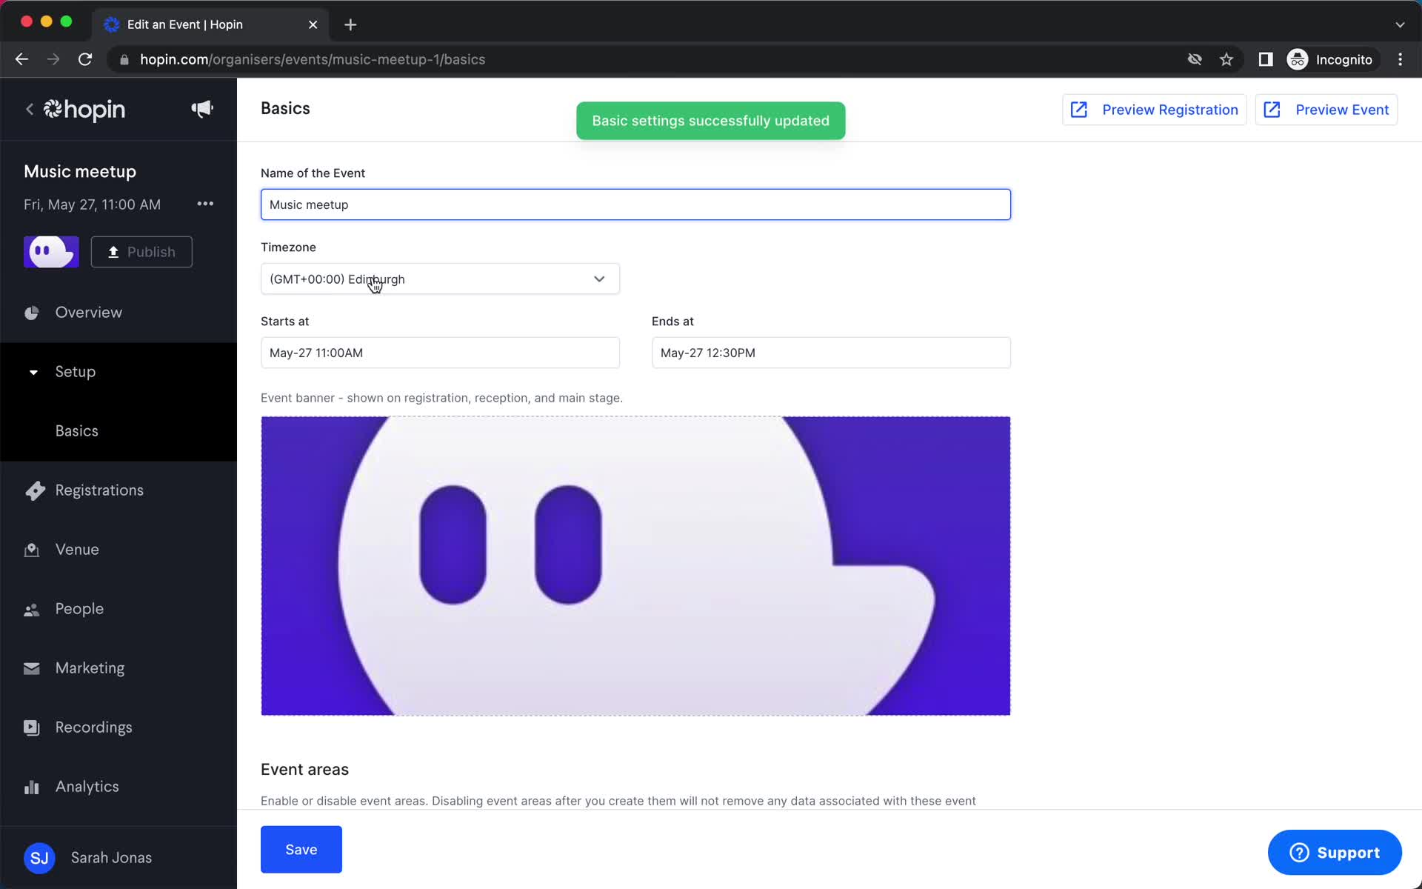The width and height of the screenshot is (1422, 889).
Task: Open a new browser tab
Action: coord(350,24)
